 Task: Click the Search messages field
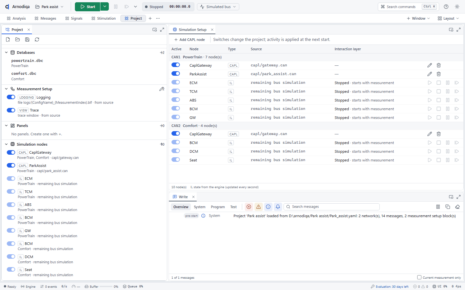332,207
